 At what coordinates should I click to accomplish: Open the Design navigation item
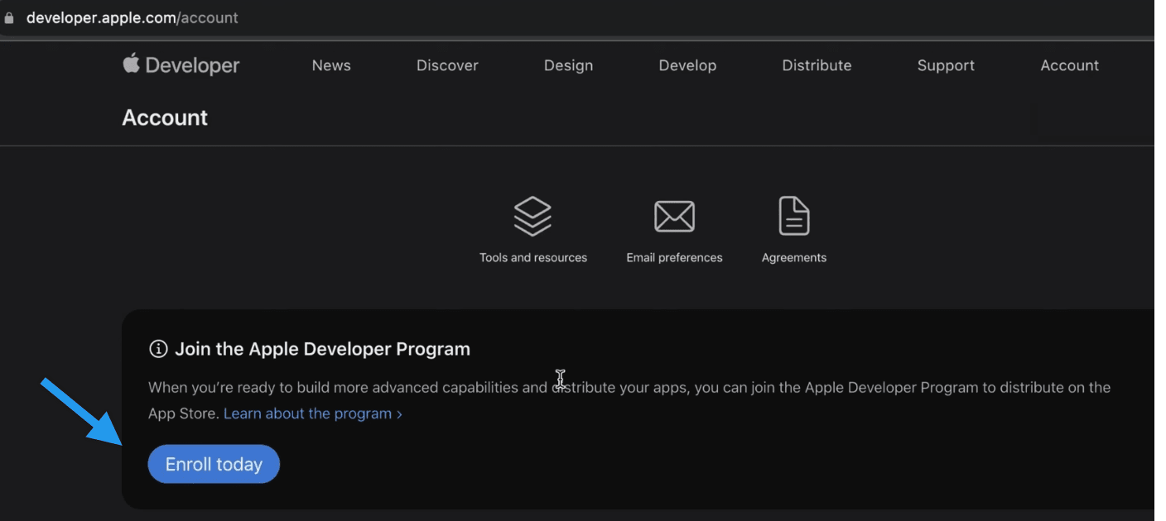[568, 65]
